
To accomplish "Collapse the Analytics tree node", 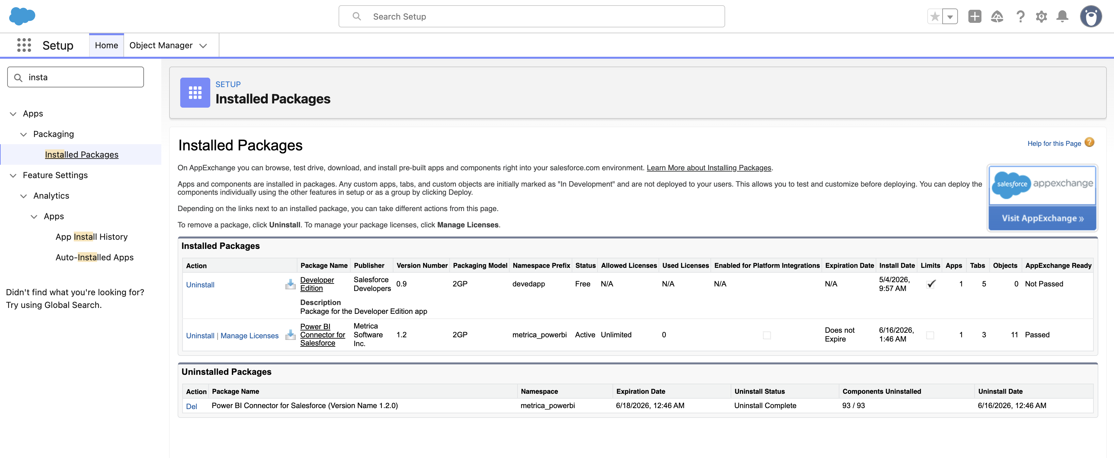I will [24, 196].
